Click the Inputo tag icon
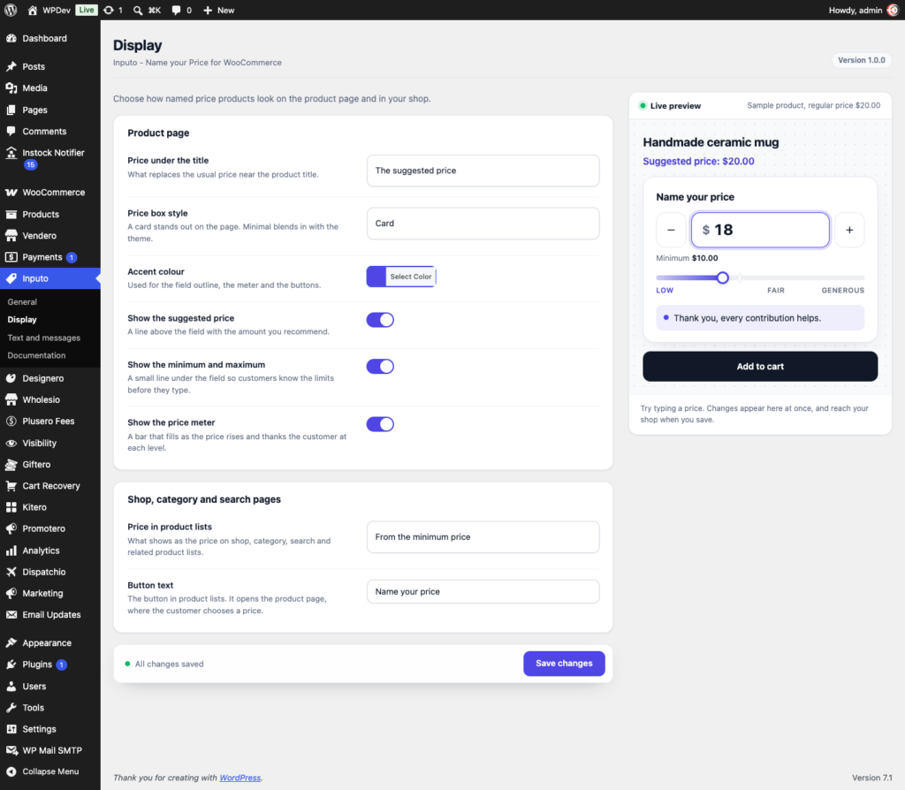The height and width of the screenshot is (790, 905). pos(11,278)
